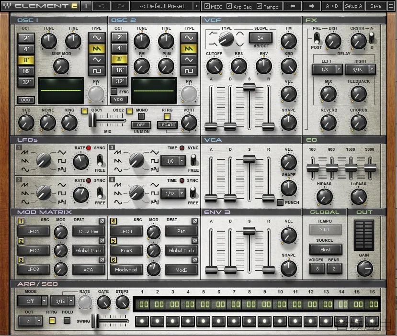Bypass mod matrix slot 6 with its ø icon
397x336 pixels.
tap(195, 259)
